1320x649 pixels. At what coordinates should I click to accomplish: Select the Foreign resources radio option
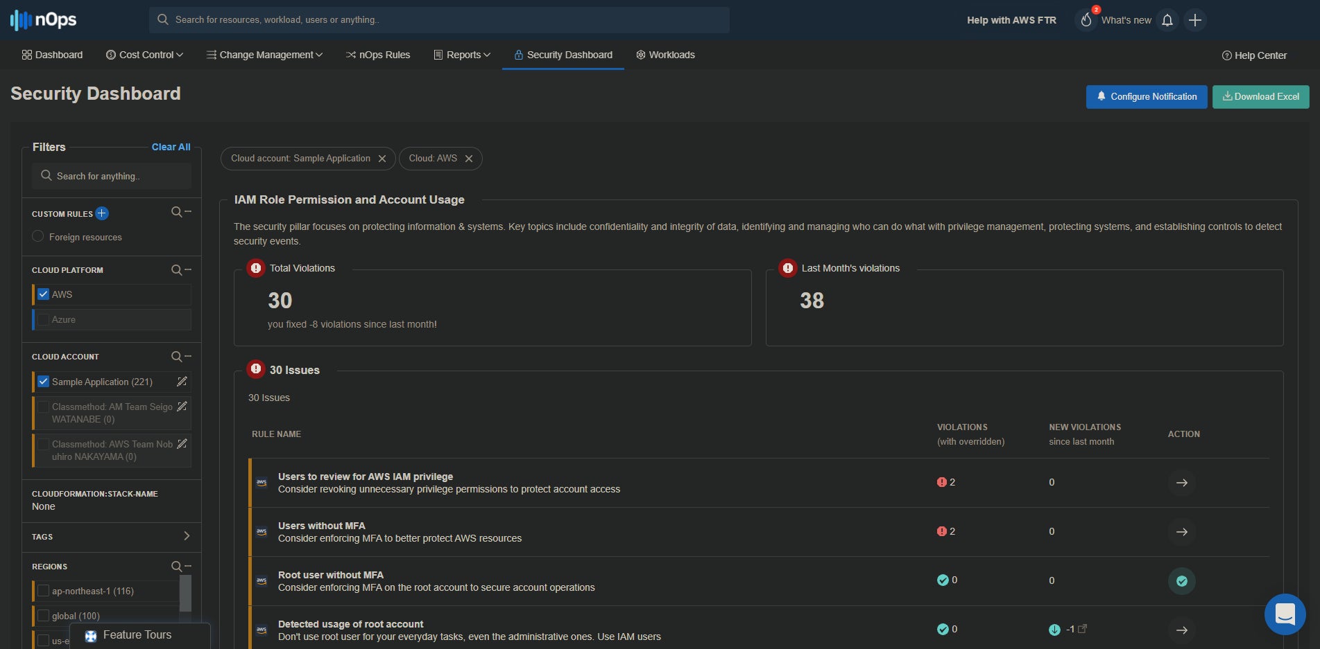tap(38, 237)
